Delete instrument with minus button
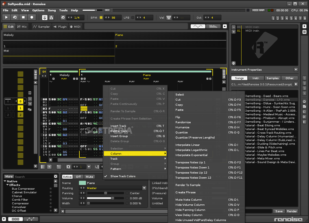Viewport: 309px width, 223px height. click(234, 27)
